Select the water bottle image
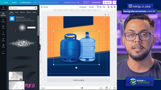161x90 pixels. click(x=88, y=47)
